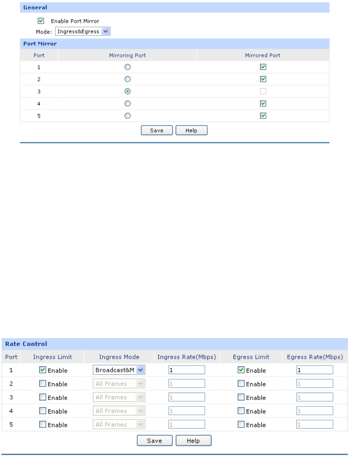Screen dimensions: 349x456
Task: Click the Ingress Rate(Mbps) column header
Action: [x=187, y=357]
